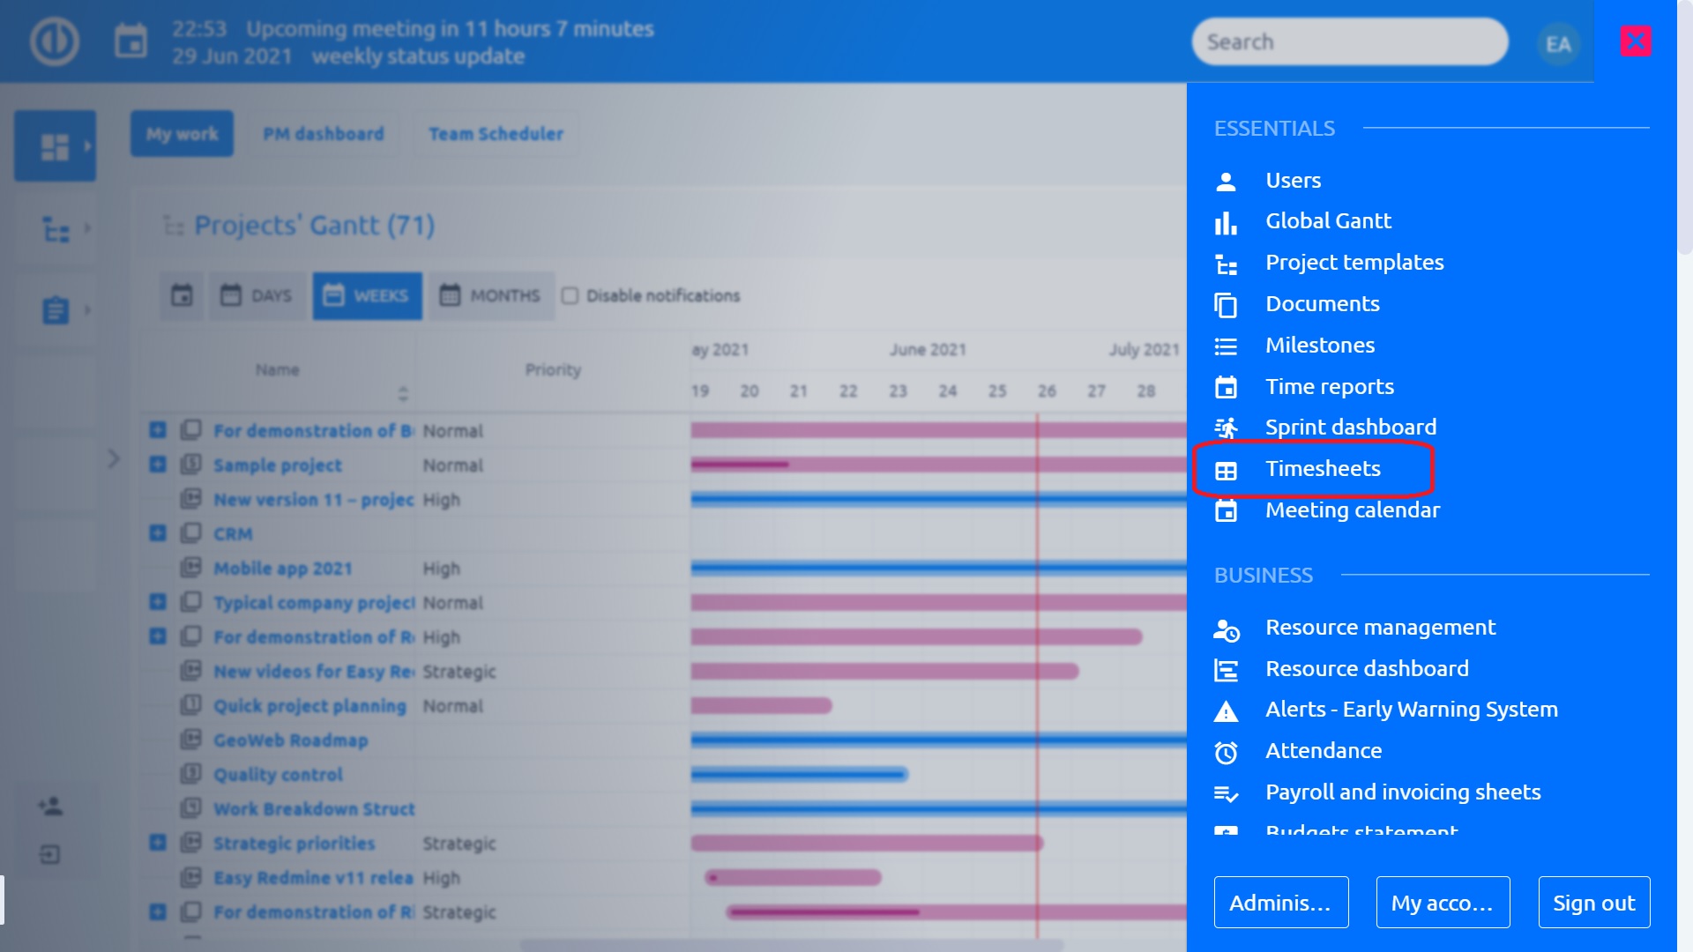Click the Sign out button
Viewport: 1693px width, 952px height.
(x=1592, y=902)
